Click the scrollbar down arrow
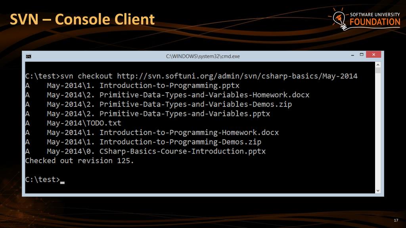Image resolution: width=406 pixels, height=228 pixels. 378,190
